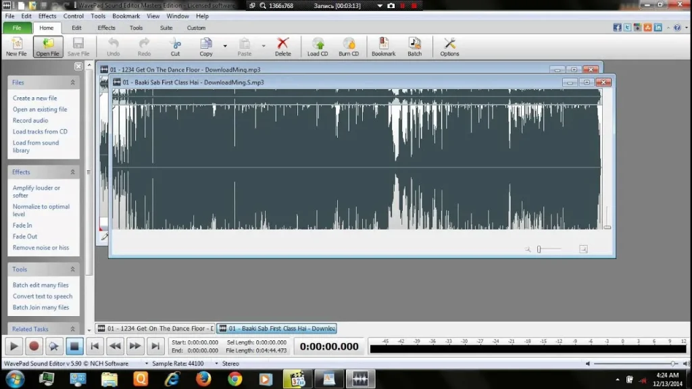The width and height of the screenshot is (692, 389).
Task: Open the Control menu in menu bar
Action: [x=74, y=16]
